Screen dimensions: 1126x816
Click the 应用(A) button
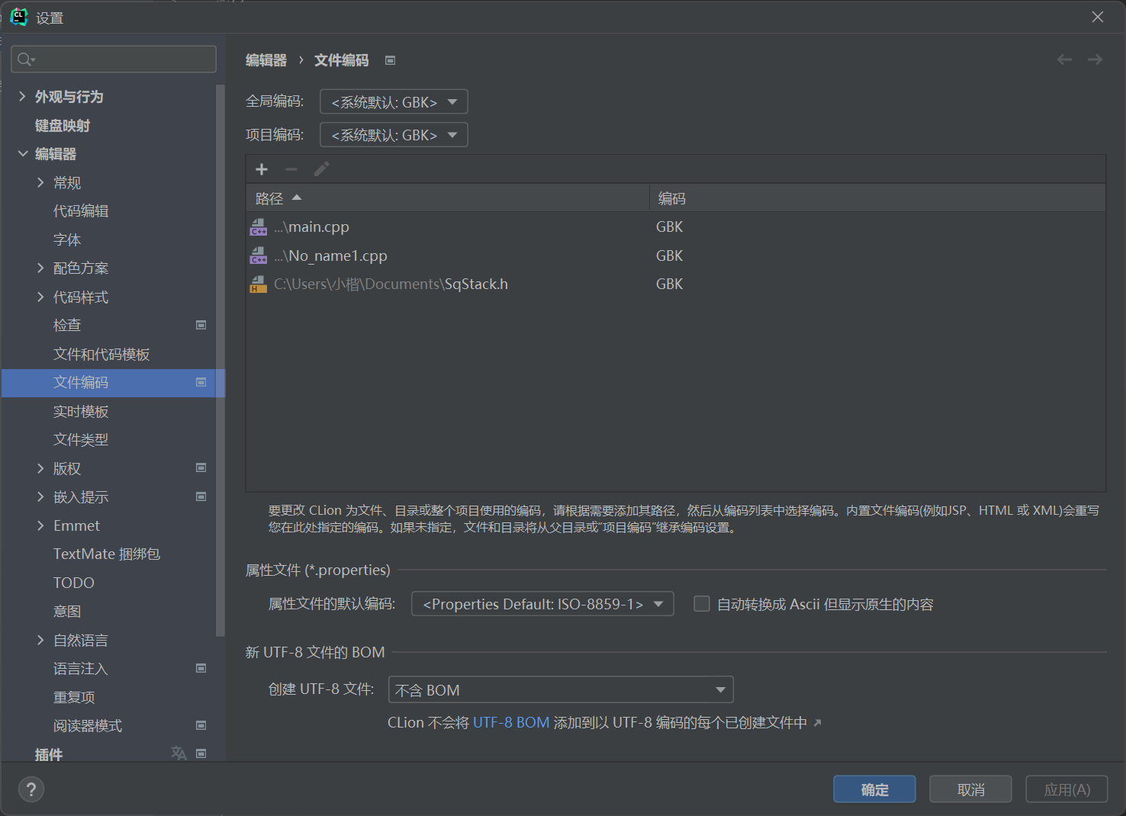coord(1066,789)
